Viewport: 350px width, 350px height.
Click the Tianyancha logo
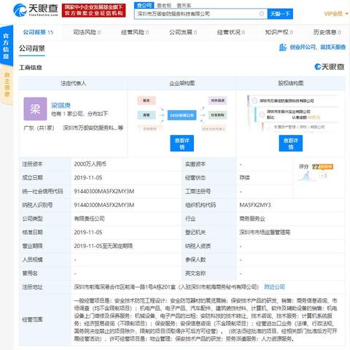click(x=36, y=10)
